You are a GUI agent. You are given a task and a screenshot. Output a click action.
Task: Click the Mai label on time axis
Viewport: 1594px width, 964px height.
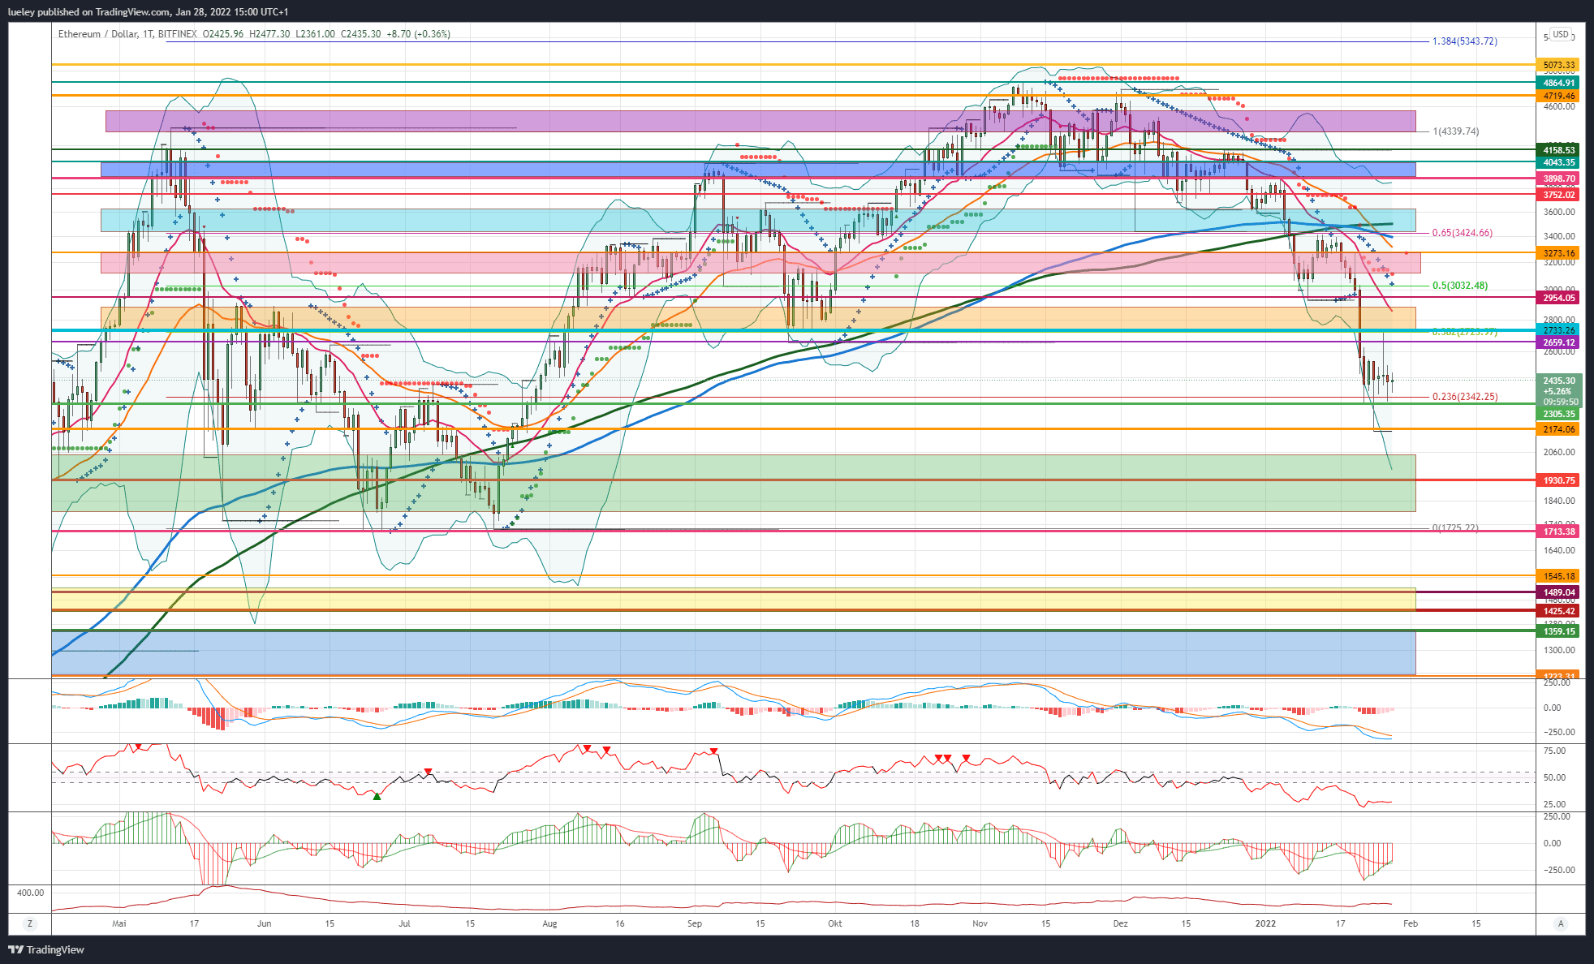pyautogui.click(x=119, y=923)
